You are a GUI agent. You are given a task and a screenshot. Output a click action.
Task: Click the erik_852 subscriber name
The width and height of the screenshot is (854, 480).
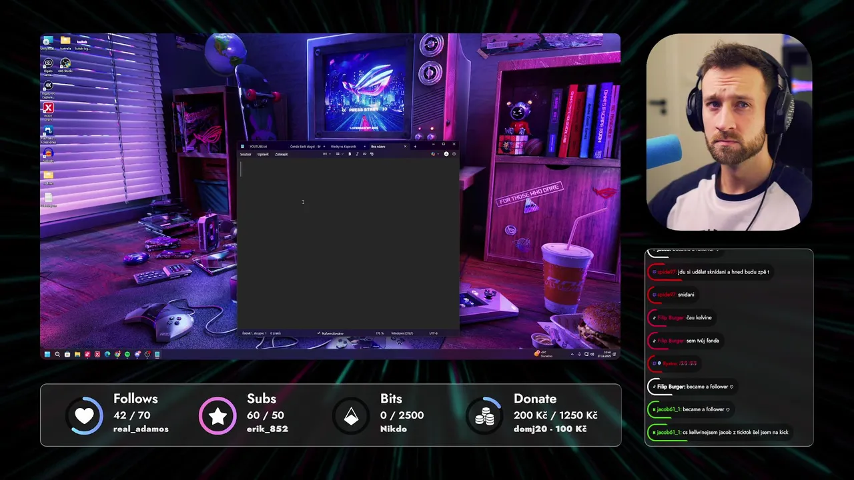coord(268,429)
